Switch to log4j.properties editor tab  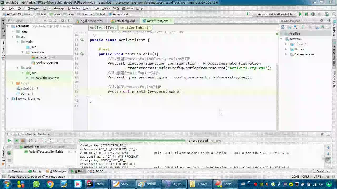(91, 21)
